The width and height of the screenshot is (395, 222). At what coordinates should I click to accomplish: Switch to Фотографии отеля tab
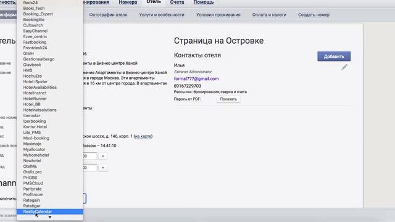(x=109, y=15)
